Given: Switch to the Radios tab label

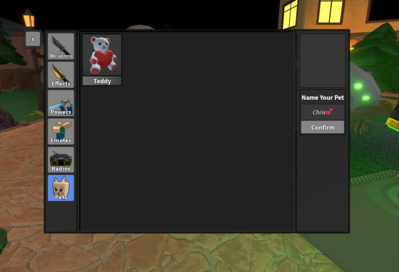Looking at the screenshot, I should click(x=61, y=169).
